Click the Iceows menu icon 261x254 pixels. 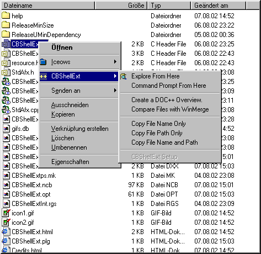(43, 62)
